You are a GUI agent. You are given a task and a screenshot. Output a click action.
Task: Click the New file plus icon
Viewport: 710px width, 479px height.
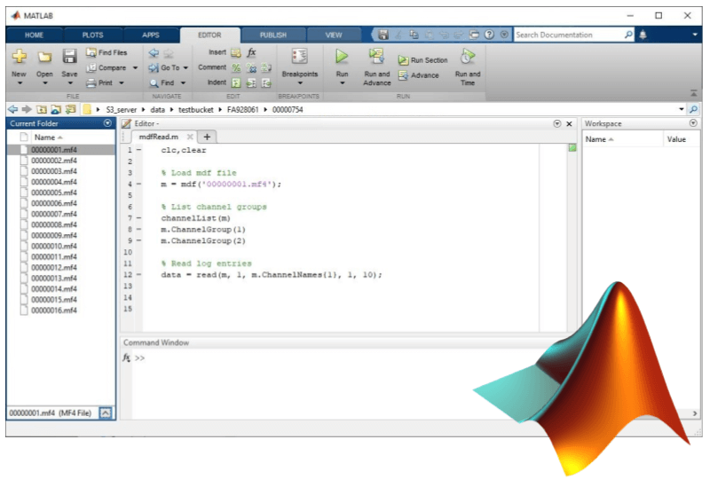pos(19,57)
